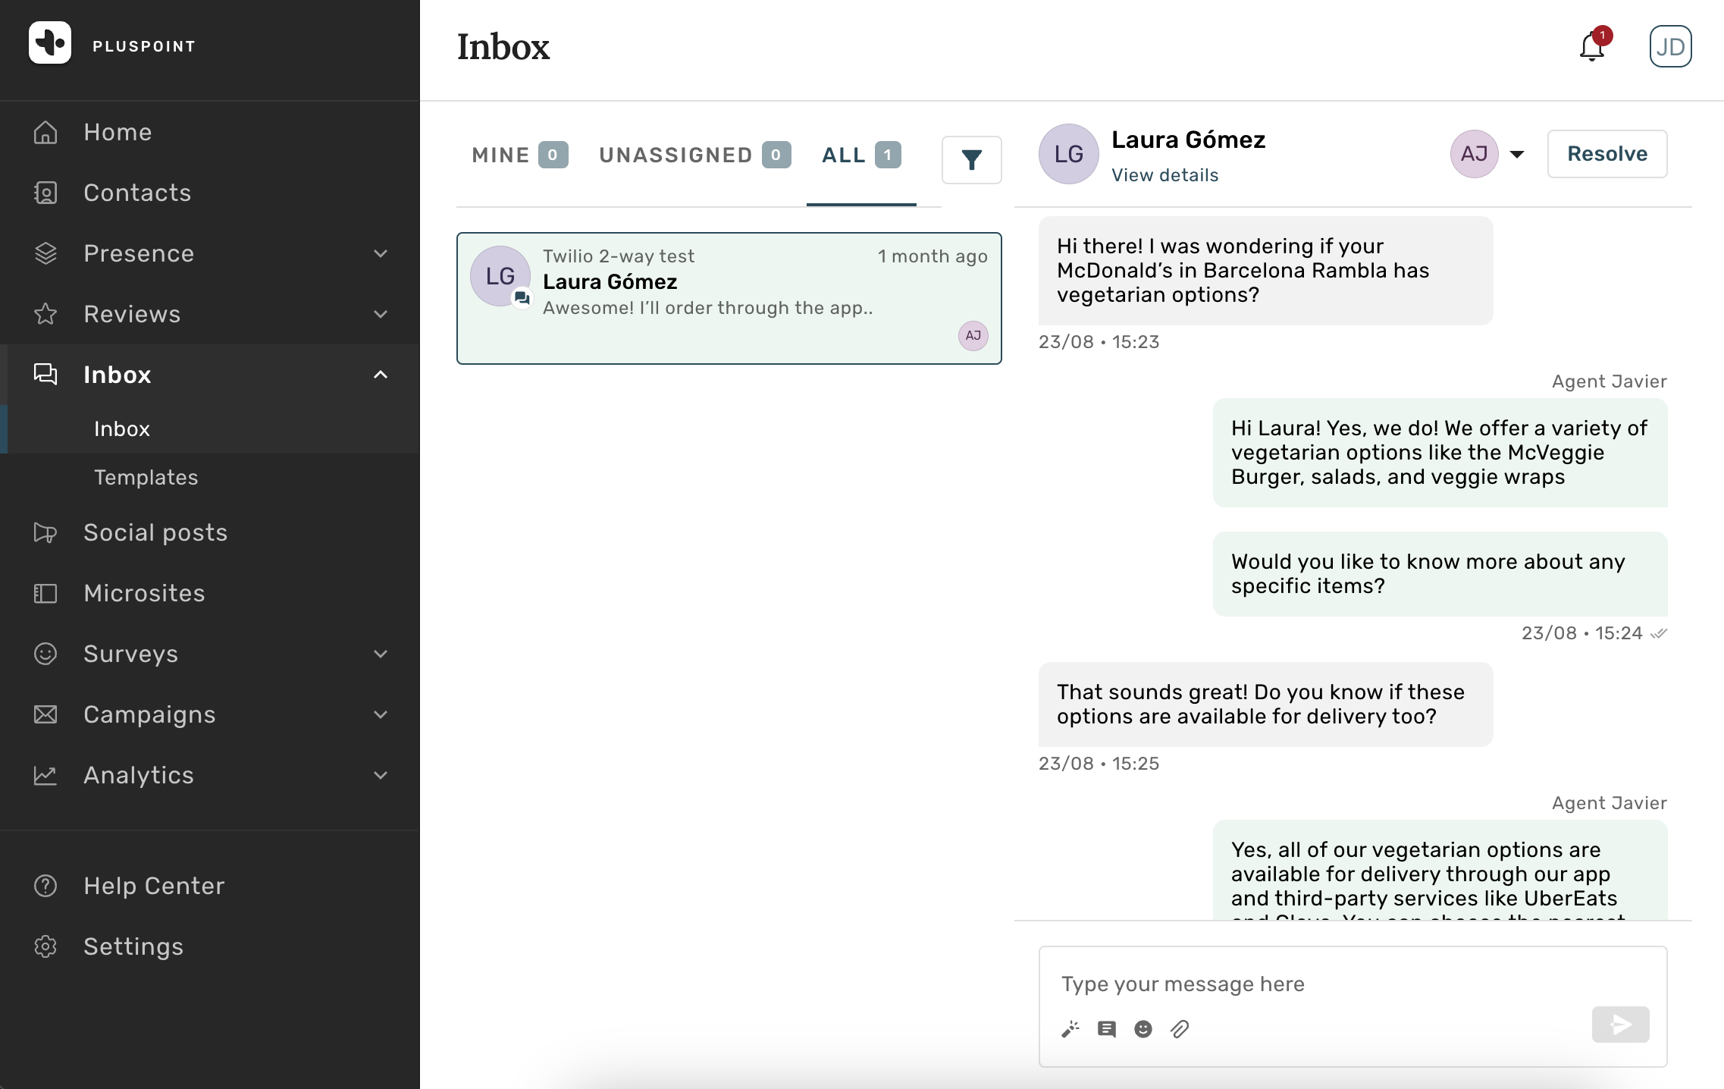Open the AJ assignee dropdown arrow
The height and width of the screenshot is (1089, 1724).
[x=1517, y=155]
